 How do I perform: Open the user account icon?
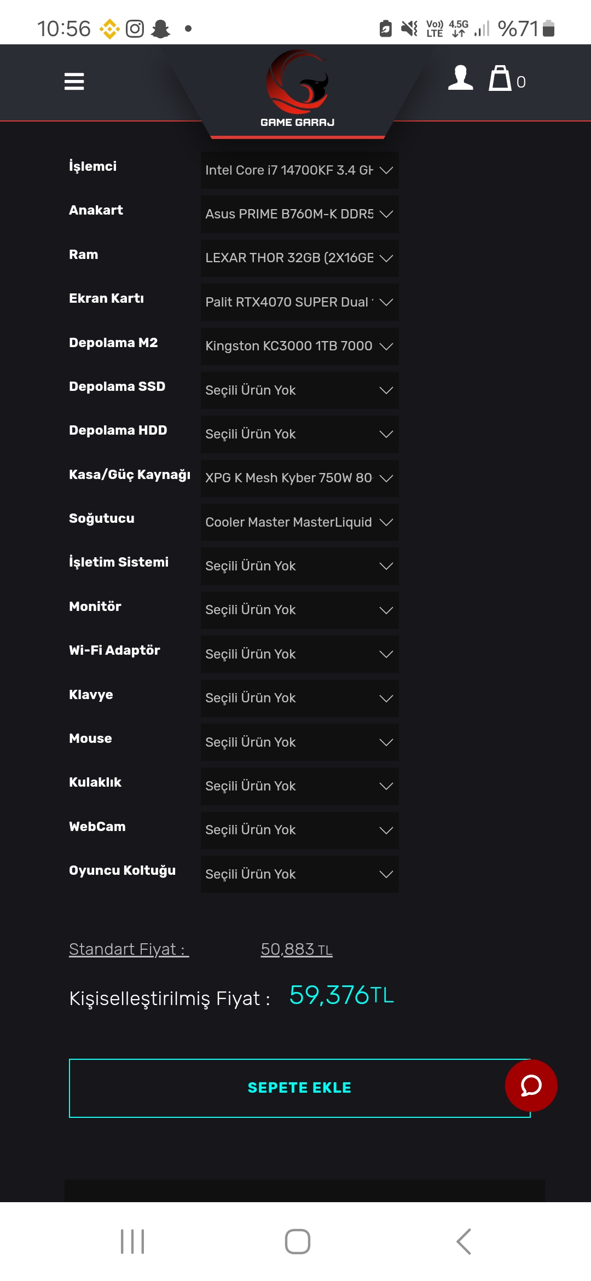(x=460, y=78)
